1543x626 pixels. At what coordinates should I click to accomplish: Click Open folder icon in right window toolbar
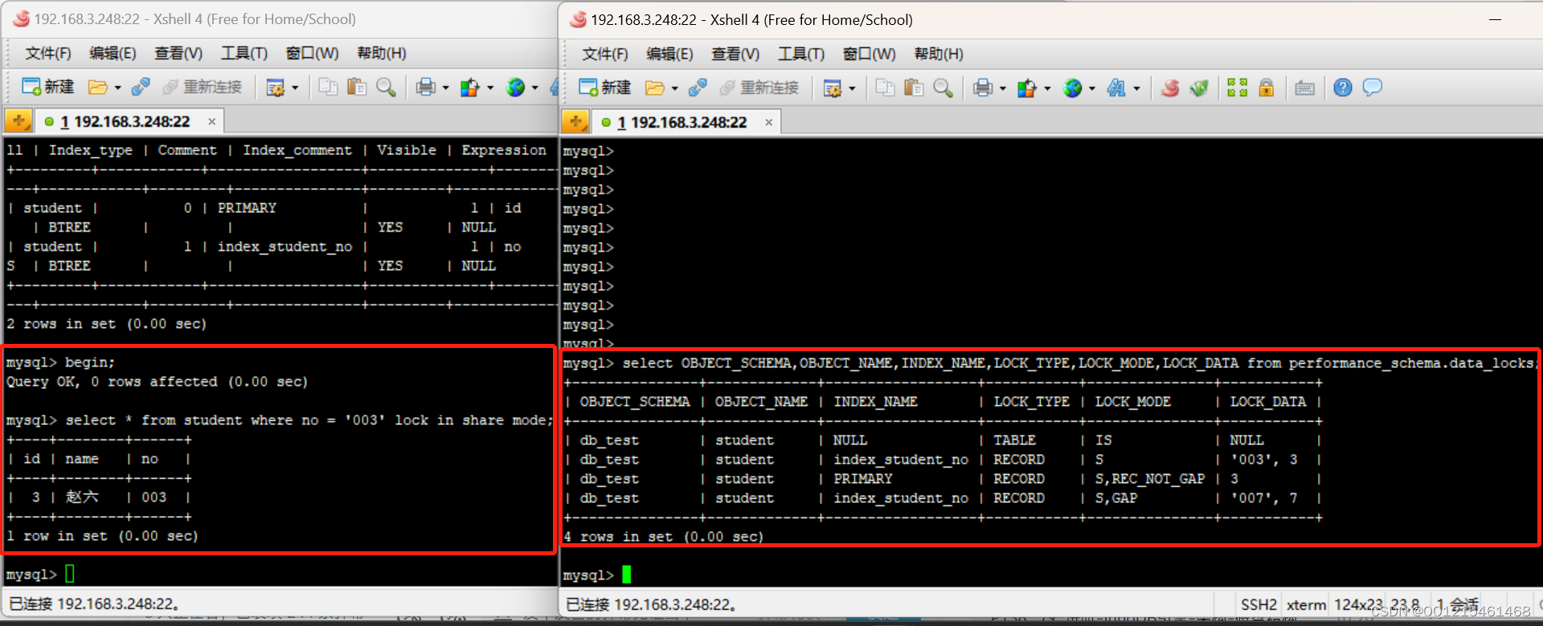pyautogui.click(x=654, y=88)
